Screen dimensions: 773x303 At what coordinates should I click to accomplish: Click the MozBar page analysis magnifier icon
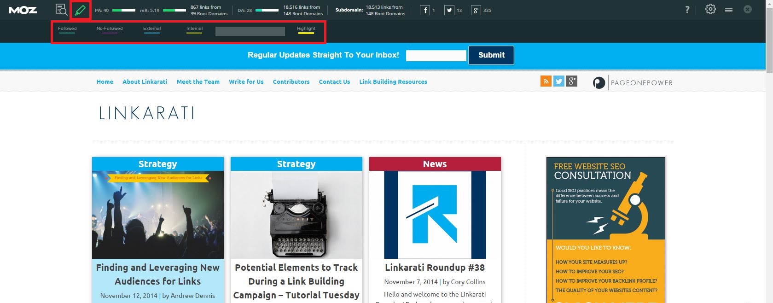pos(61,10)
